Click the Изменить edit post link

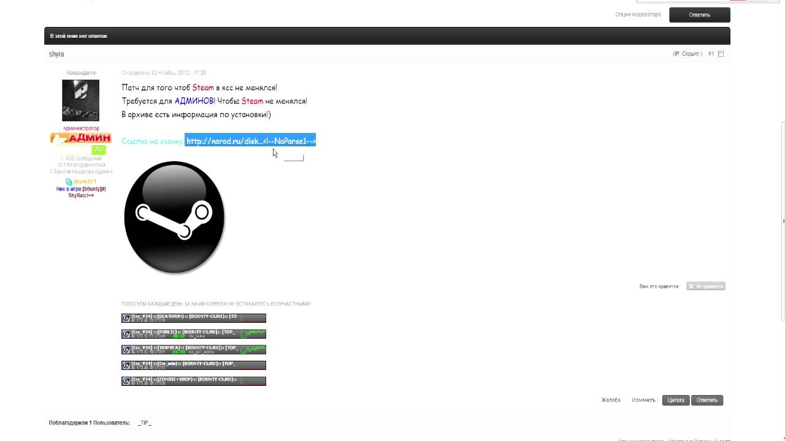643,400
